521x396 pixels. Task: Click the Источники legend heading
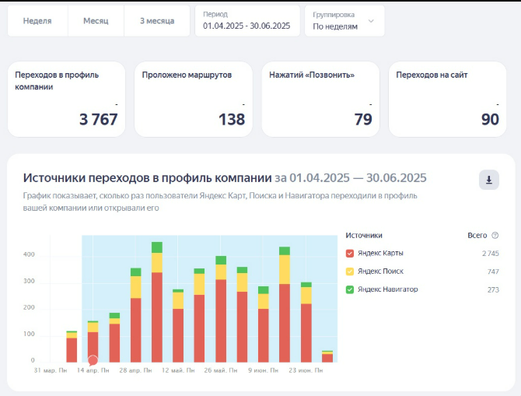[x=364, y=236]
